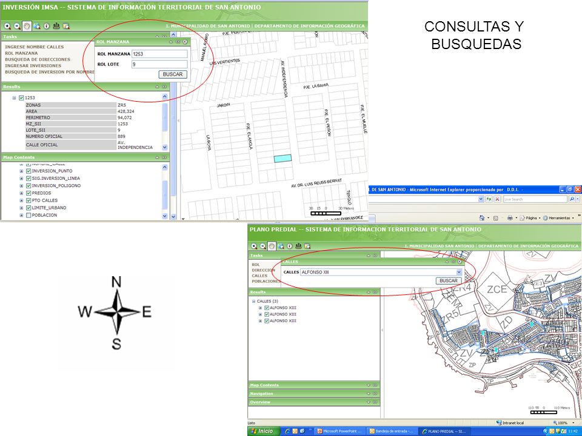The height and width of the screenshot is (436, 582).
Task: Open INGRESAR INVERSIONES task
Action: pos(33,66)
